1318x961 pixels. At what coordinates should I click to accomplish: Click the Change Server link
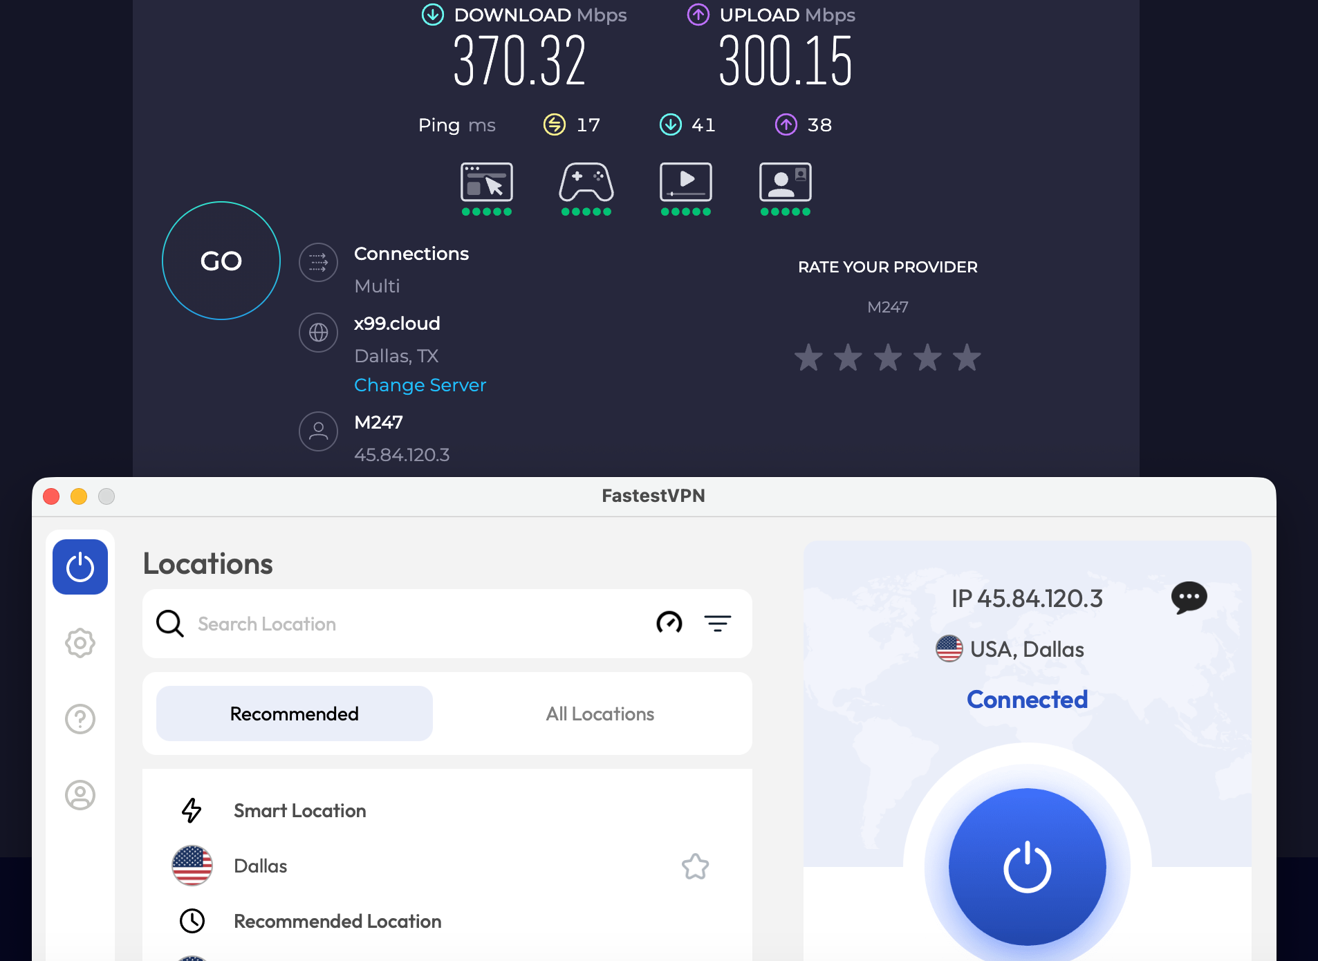coord(420,385)
